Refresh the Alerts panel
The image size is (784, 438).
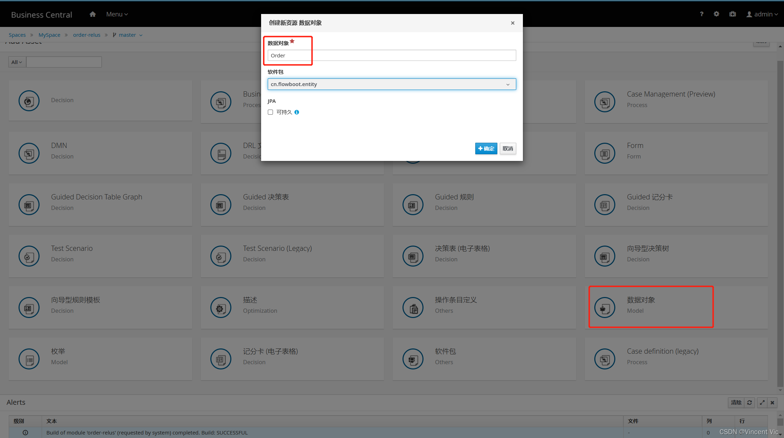[x=749, y=403]
